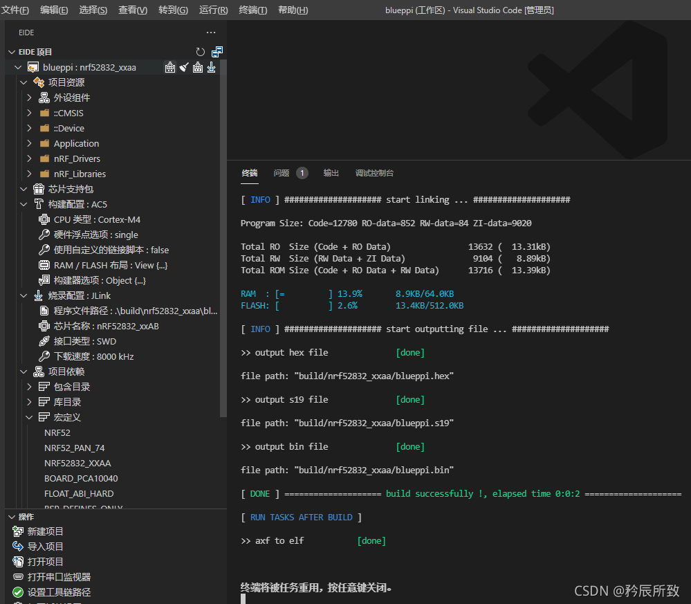Screen dimensions: 691x604
Task: Open the EIDE panel three-dot menu
Action: pyautogui.click(x=211, y=33)
